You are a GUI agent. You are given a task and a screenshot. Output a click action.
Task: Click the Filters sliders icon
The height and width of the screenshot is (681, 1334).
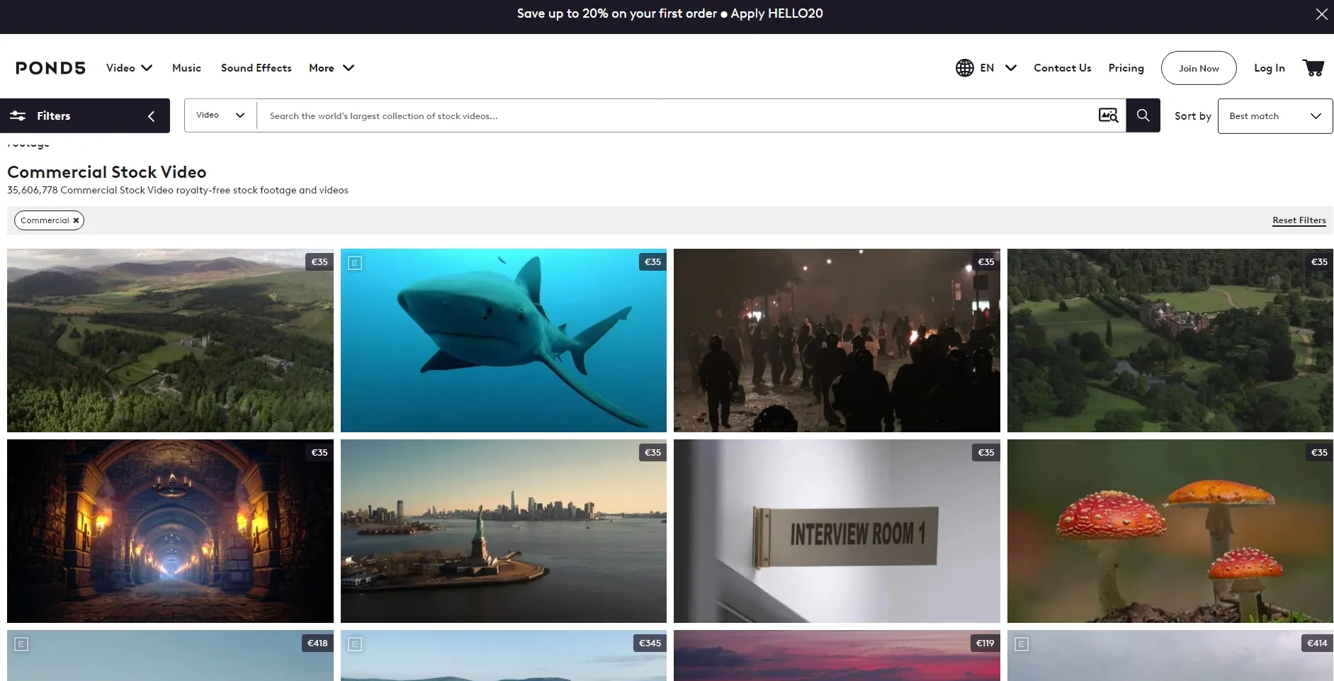18,116
